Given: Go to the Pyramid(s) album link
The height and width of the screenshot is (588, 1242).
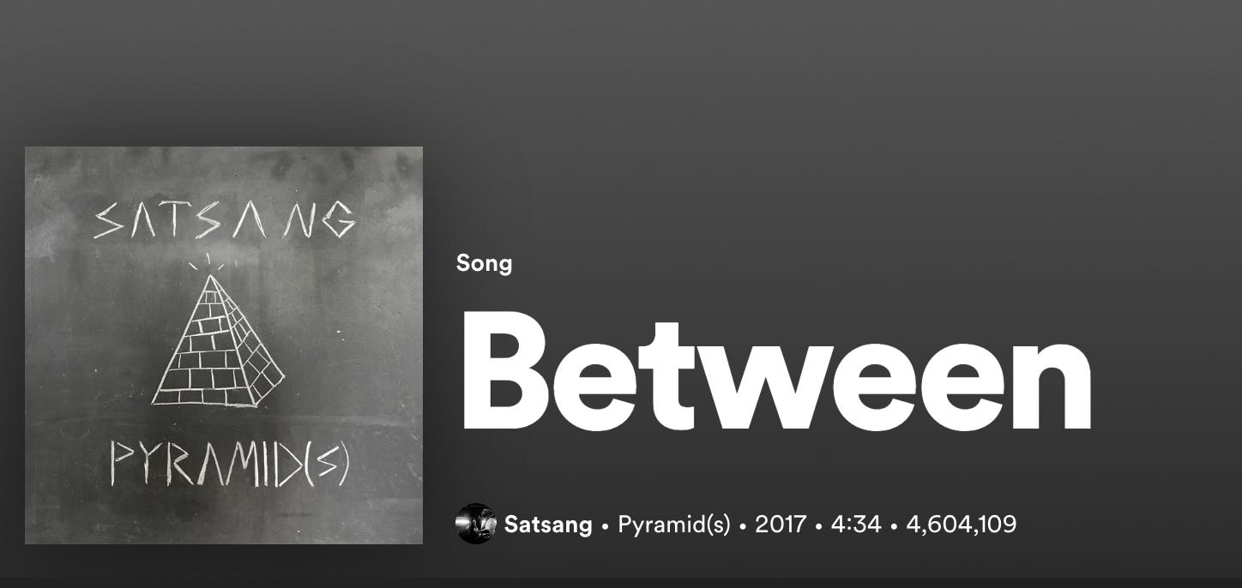Looking at the screenshot, I should pyautogui.click(x=674, y=524).
